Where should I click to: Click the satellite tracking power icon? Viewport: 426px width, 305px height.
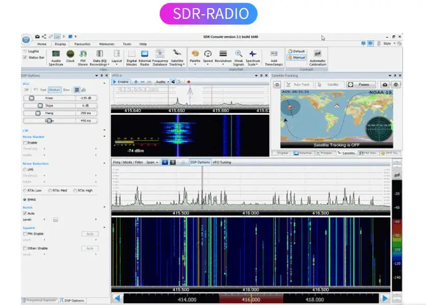tap(277, 85)
